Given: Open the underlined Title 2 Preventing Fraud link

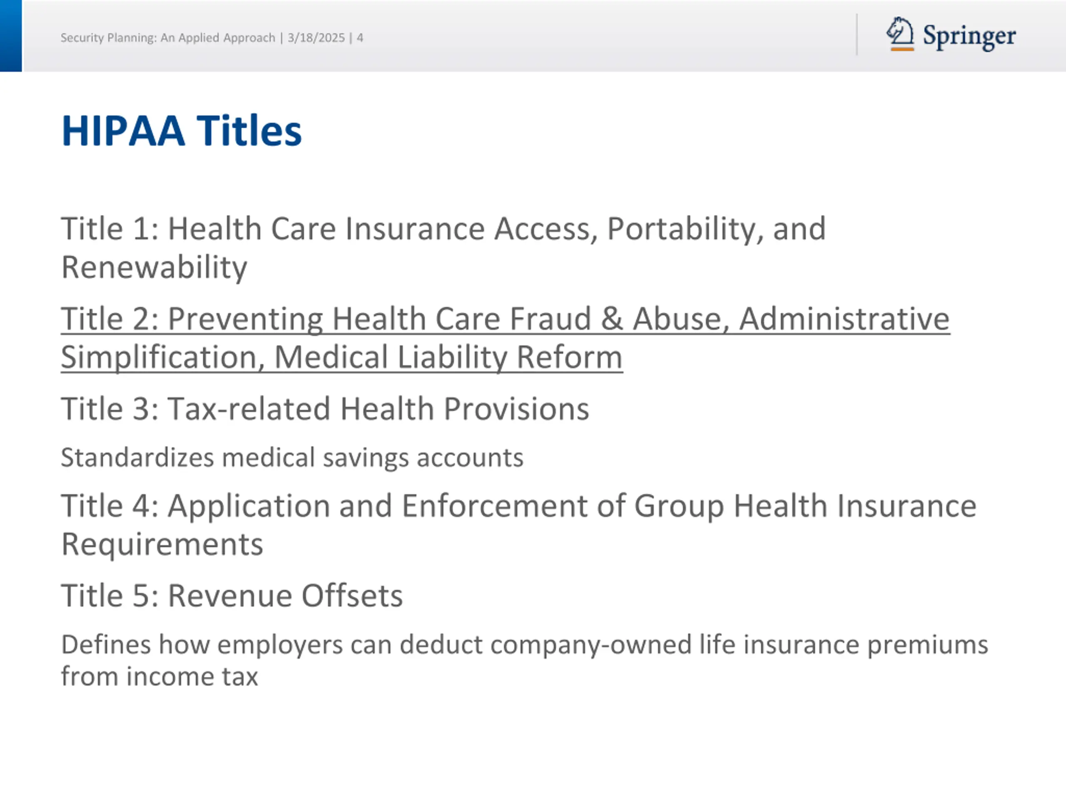Looking at the screenshot, I should [x=505, y=319].
